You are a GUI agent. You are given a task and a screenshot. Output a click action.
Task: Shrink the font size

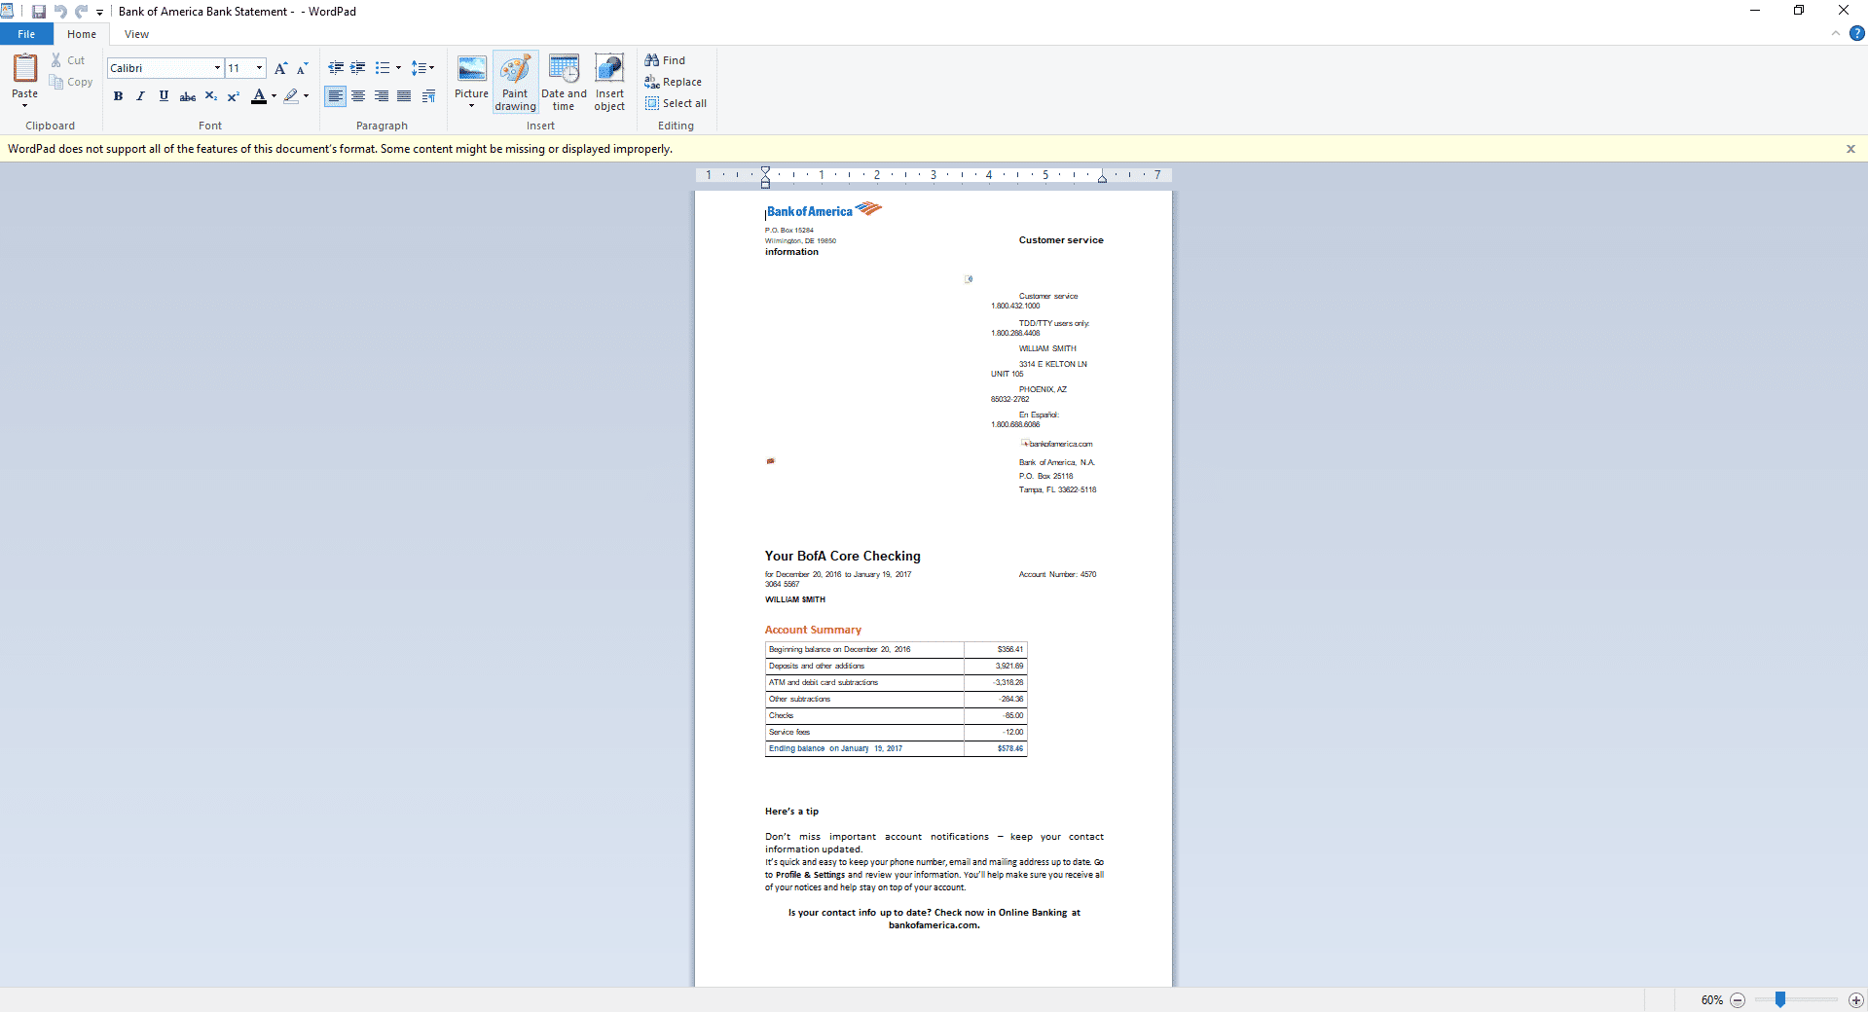pyautogui.click(x=303, y=68)
